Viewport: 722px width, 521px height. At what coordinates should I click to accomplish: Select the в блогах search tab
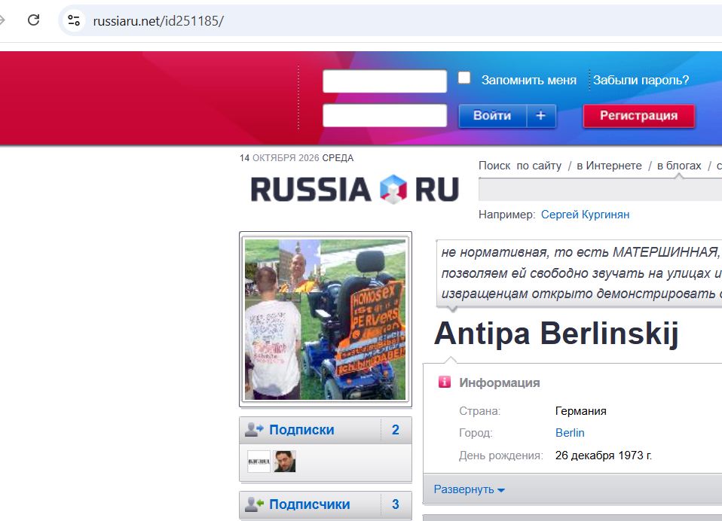point(679,166)
